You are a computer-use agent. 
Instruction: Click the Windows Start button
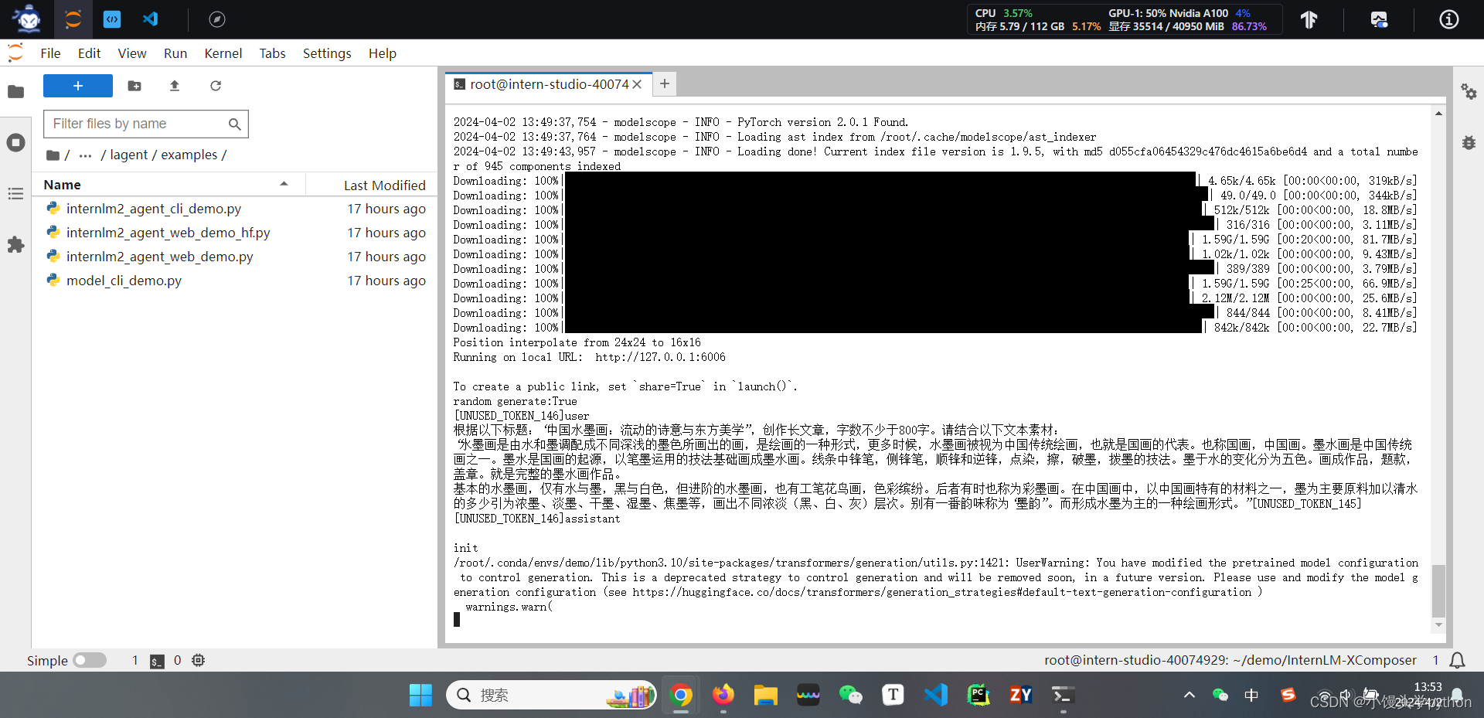421,695
